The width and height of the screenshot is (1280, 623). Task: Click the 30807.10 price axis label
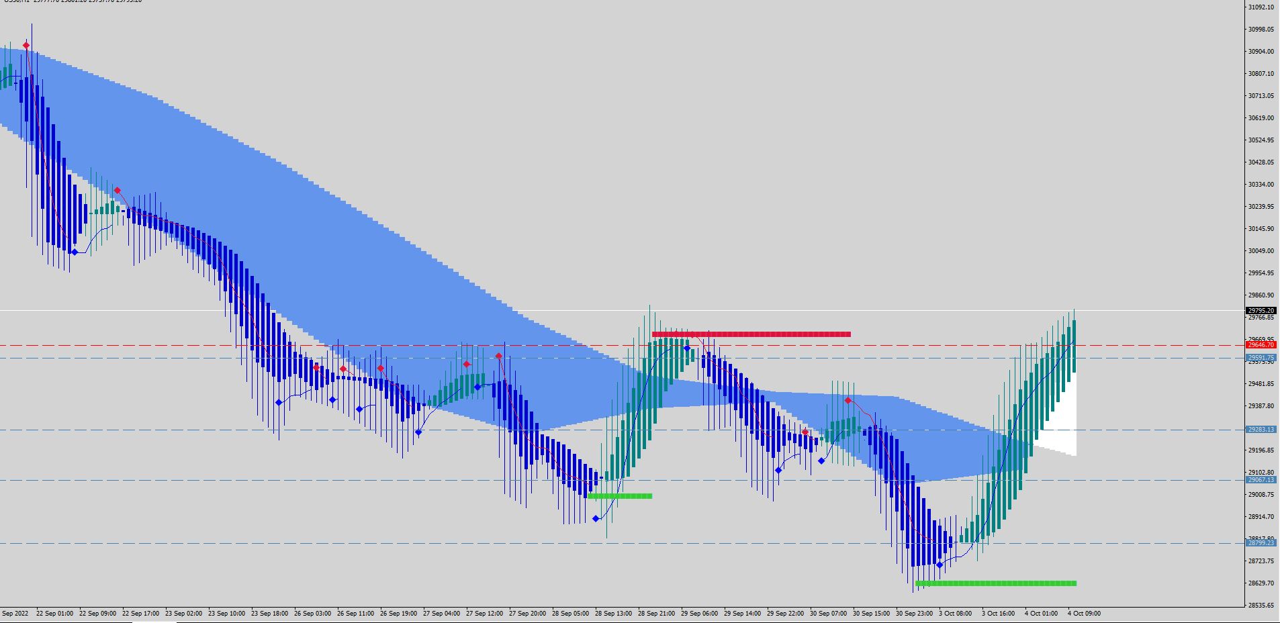click(x=1261, y=74)
